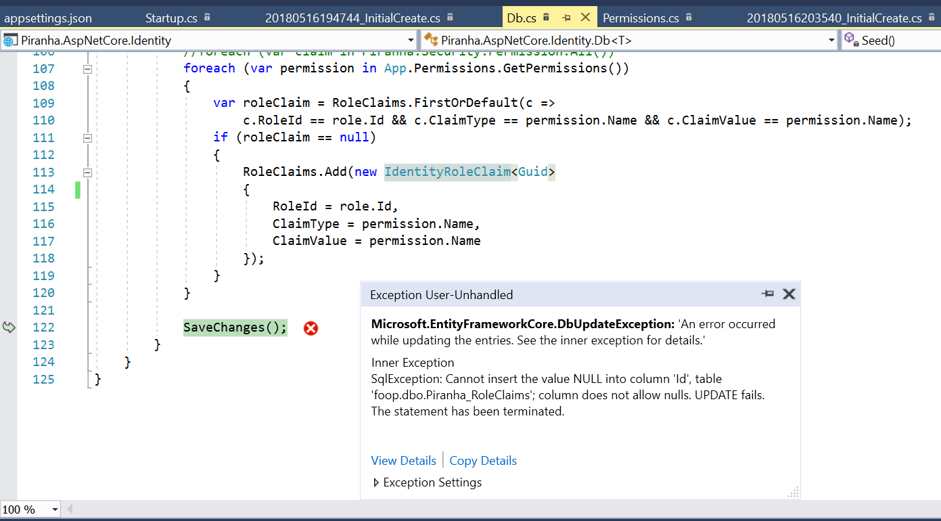This screenshot has height=521, width=941.
Task: Click the project icon beside Piranha.AspNetCore.Identity
Action: (x=9, y=40)
